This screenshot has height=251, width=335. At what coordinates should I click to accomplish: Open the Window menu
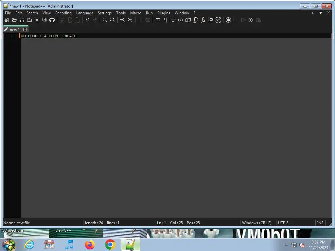182,13
